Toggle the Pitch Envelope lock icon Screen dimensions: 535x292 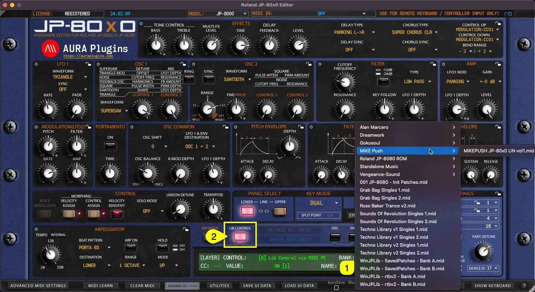point(301,127)
